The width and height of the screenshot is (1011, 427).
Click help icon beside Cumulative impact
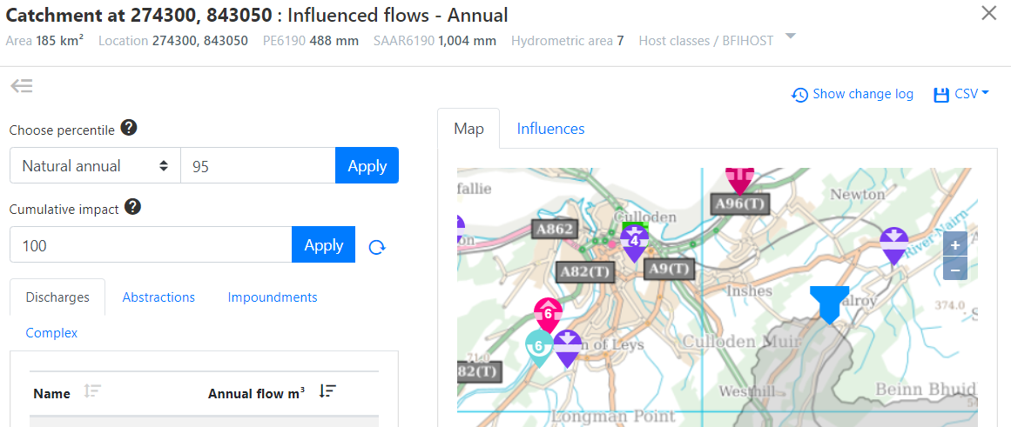click(132, 207)
